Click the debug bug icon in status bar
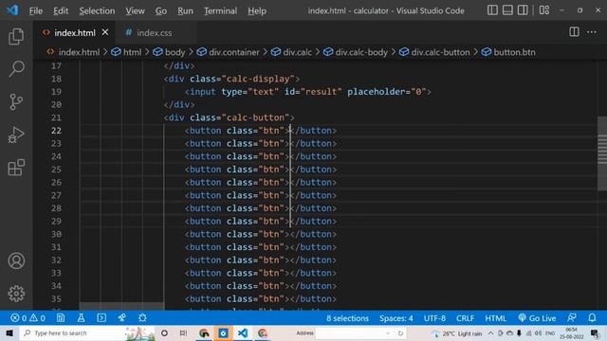Viewport: 607px width, 341px height. click(x=142, y=318)
